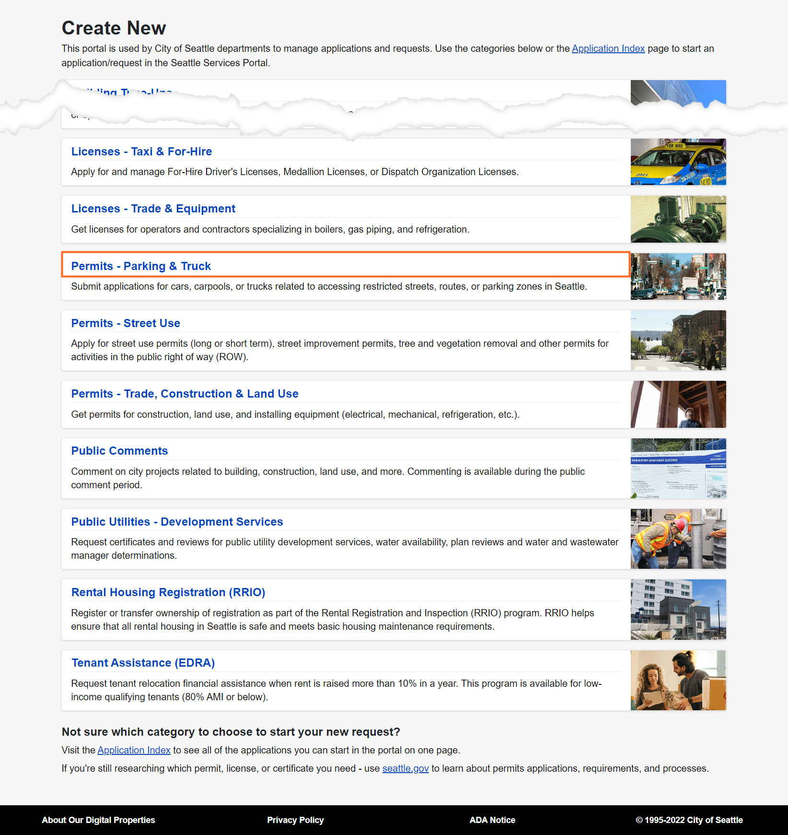Viewport: 788px width, 835px height.
Task: Open Privacy Policy in the footer
Action: coord(295,820)
